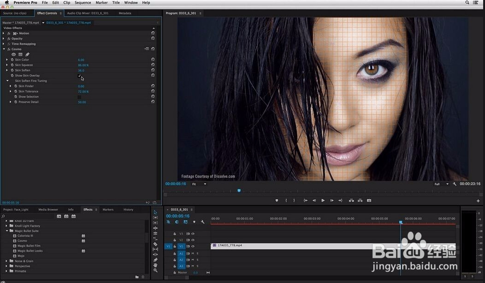This screenshot has height=283, width=485.
Task: Open timeline display settings wrench
Action: [x=203, y=222]
